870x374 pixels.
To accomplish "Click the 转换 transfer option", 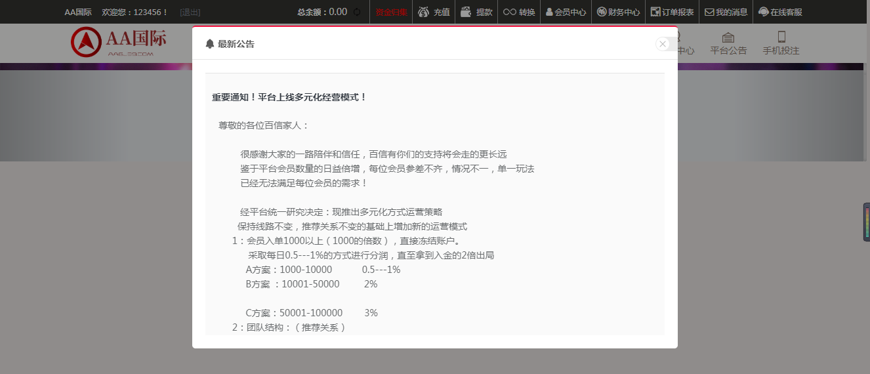I will (519, 12).
